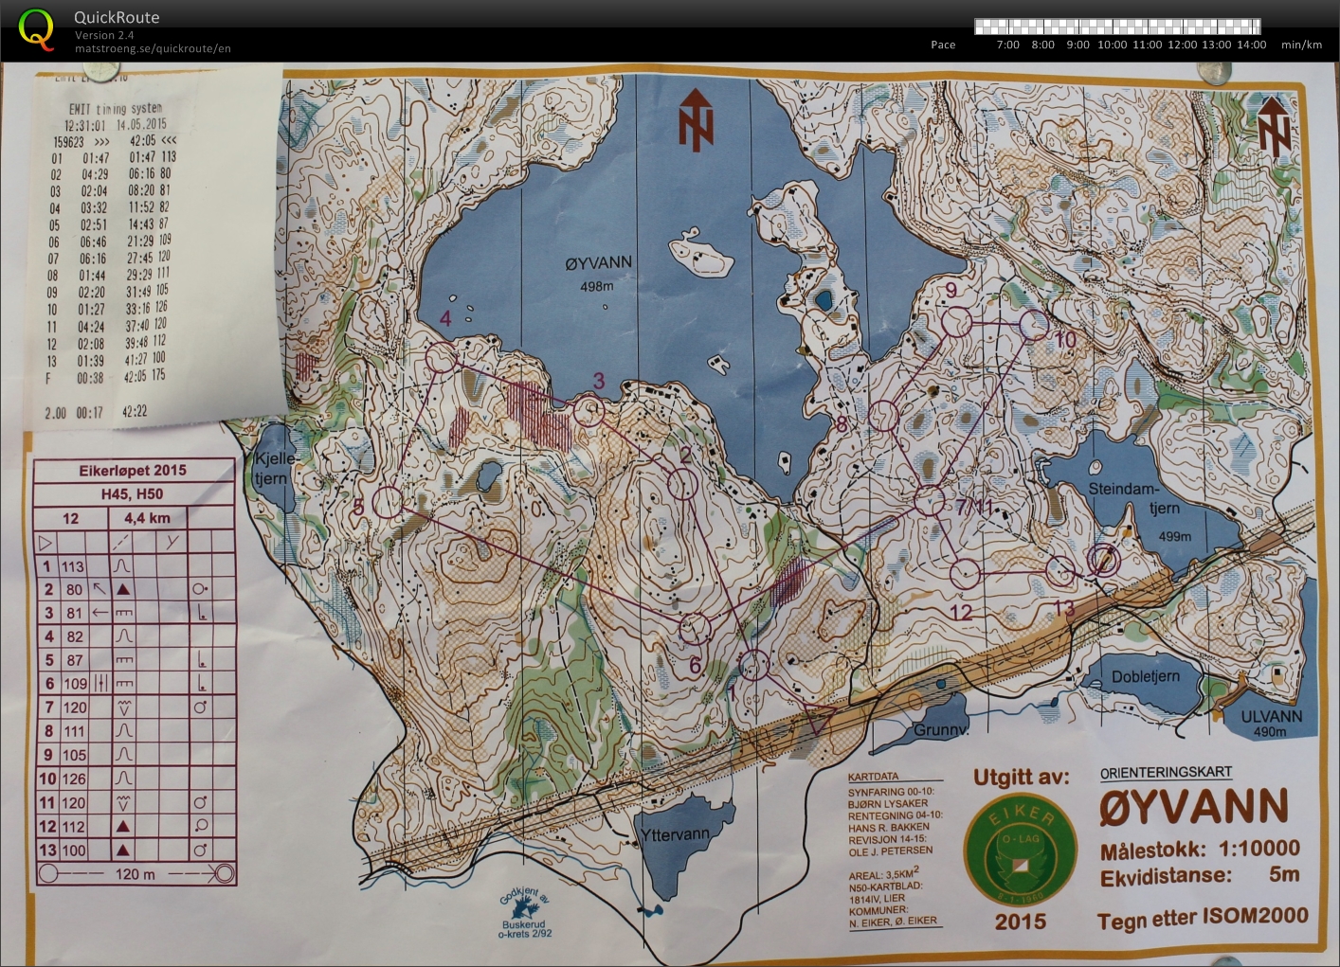Click the 120 m finish distance row
The image size is (1340, 967).
(135, 873)
